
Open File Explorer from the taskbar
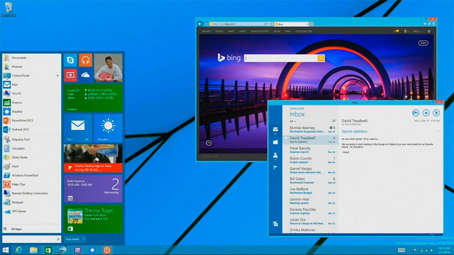pyautogui.click(x=34, y=250)
